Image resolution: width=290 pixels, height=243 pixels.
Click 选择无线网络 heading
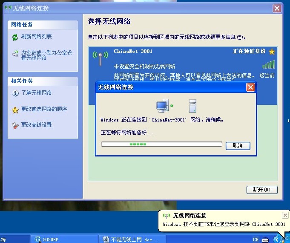click(109, 21)
